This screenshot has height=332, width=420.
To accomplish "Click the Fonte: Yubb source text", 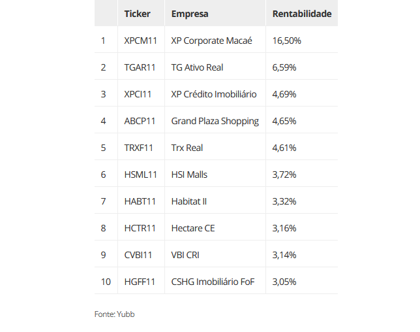I will [114, 314].
